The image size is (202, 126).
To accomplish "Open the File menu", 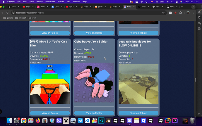I will click(x=19, y=2).
